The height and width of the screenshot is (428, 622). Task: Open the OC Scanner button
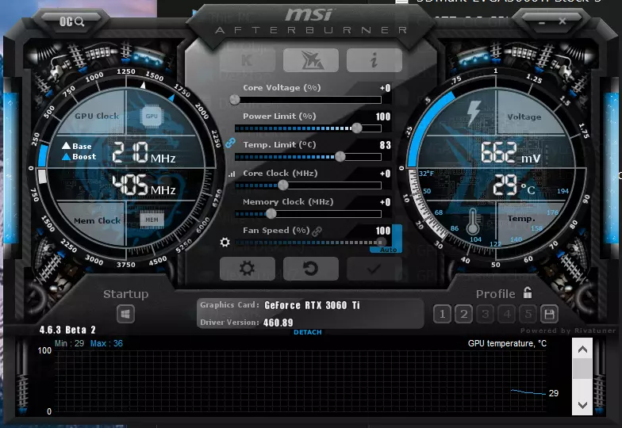pyautogui.click(x=71, y=21)
